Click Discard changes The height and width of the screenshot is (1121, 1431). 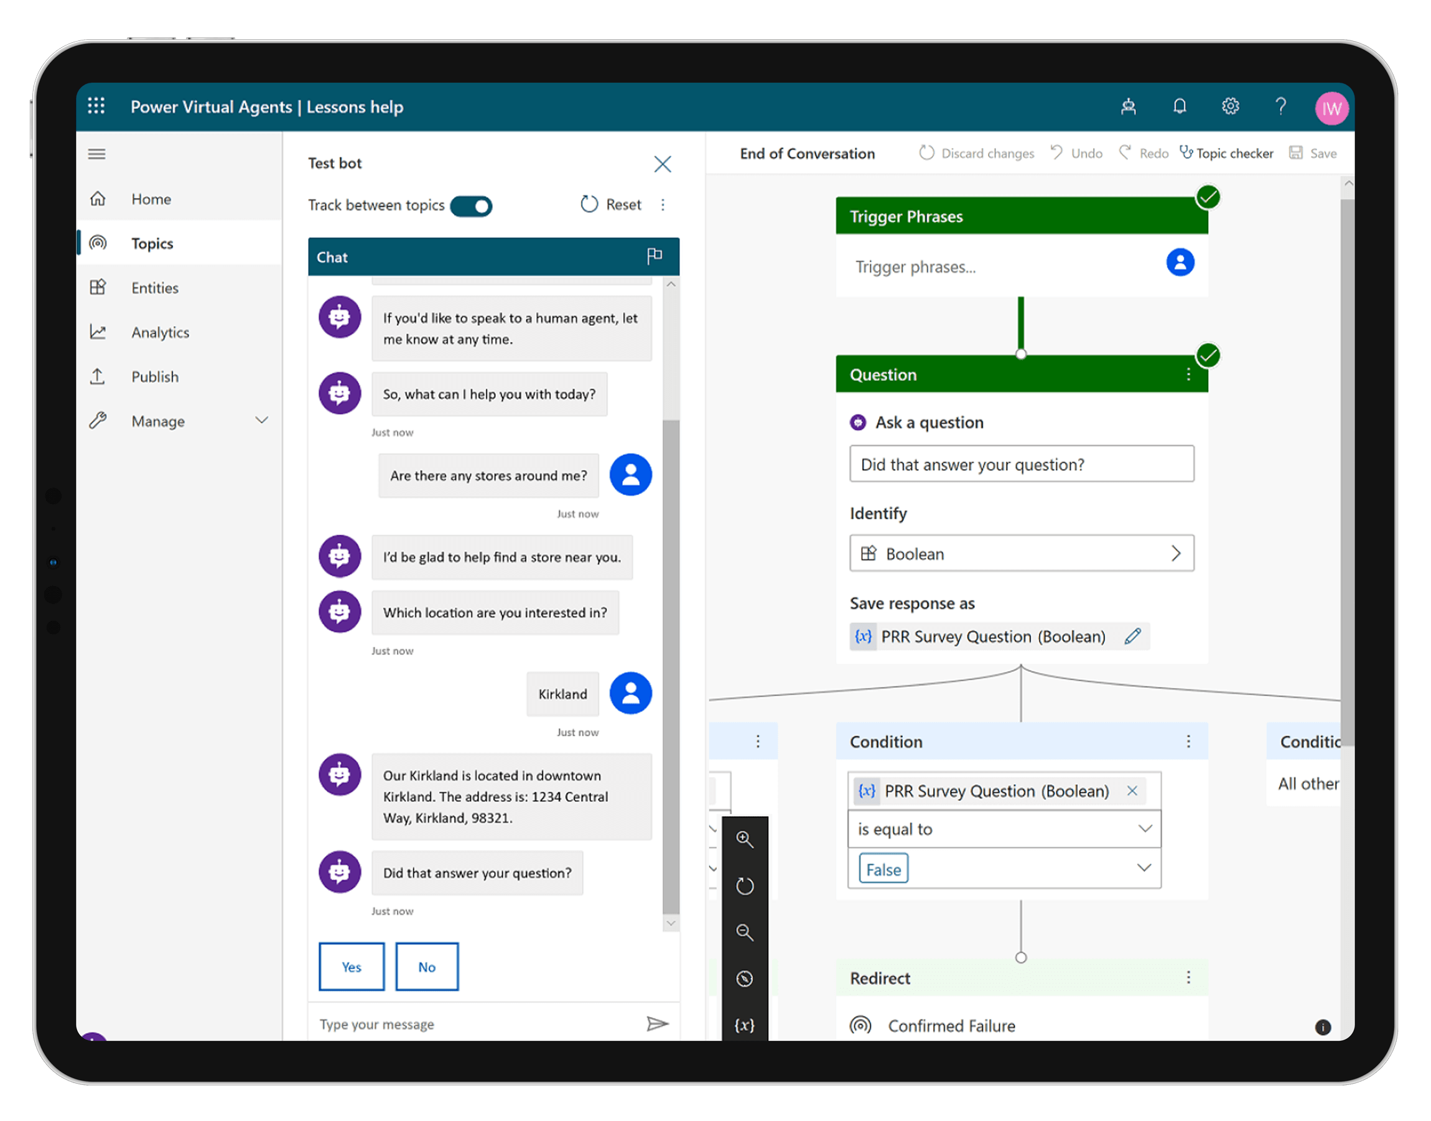tap(977, 153)
